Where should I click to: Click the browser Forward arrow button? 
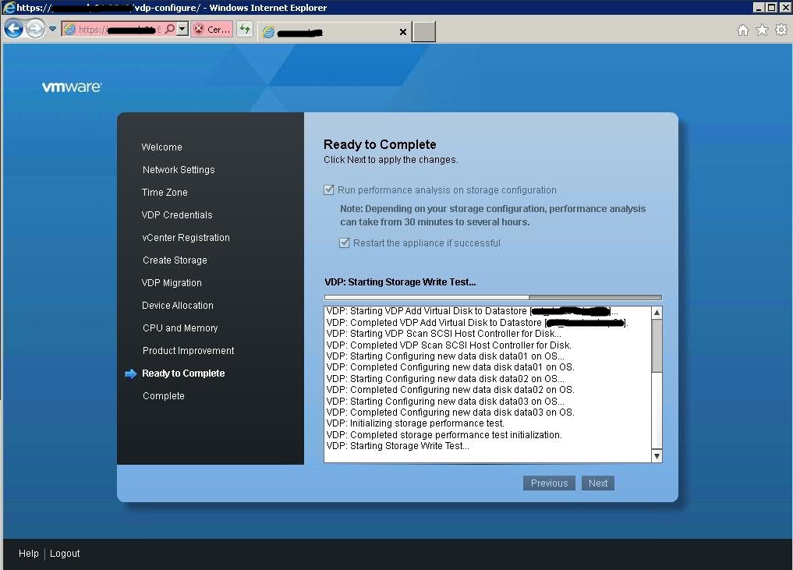(x=35, y=29)
